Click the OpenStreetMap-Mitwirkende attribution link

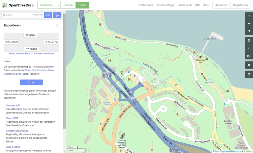tap(228, 151)
